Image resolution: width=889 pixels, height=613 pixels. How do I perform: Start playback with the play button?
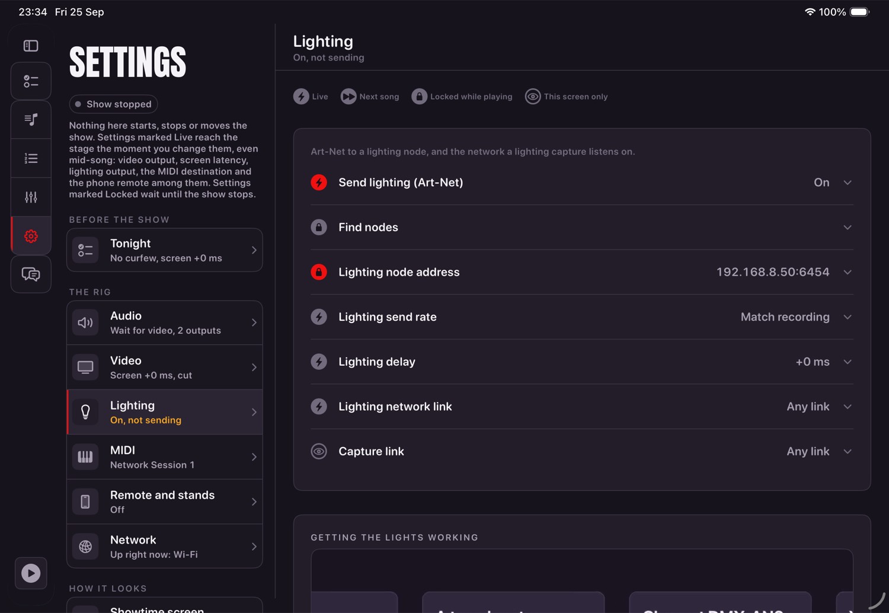[x=31, y=573]
